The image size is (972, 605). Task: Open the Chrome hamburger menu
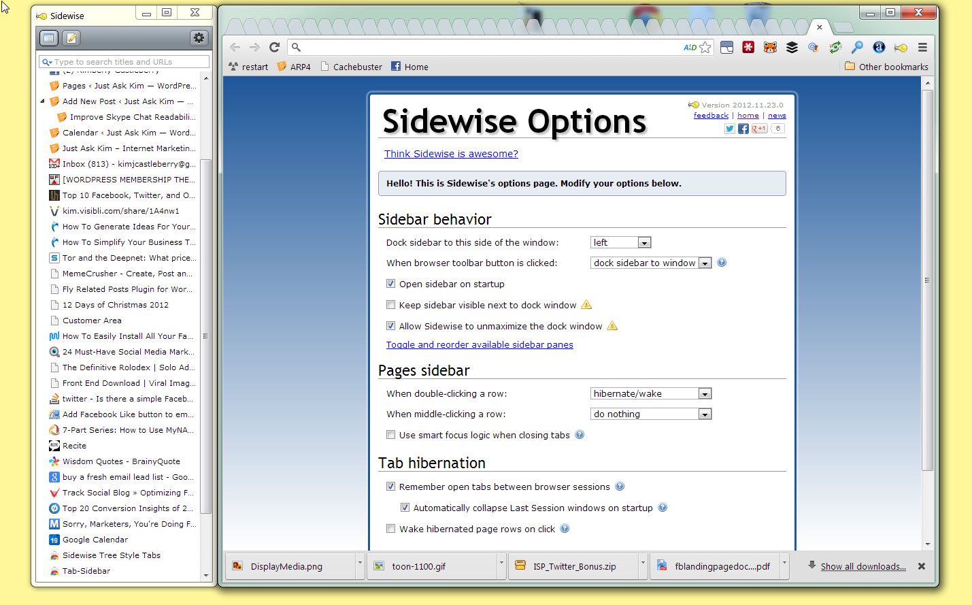click(x=922, y=47)
